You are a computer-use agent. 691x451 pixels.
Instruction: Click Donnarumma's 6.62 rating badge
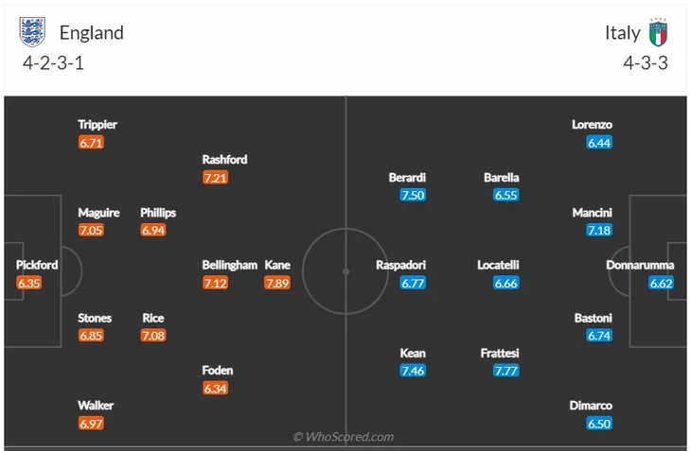click(x=661, y=283)
